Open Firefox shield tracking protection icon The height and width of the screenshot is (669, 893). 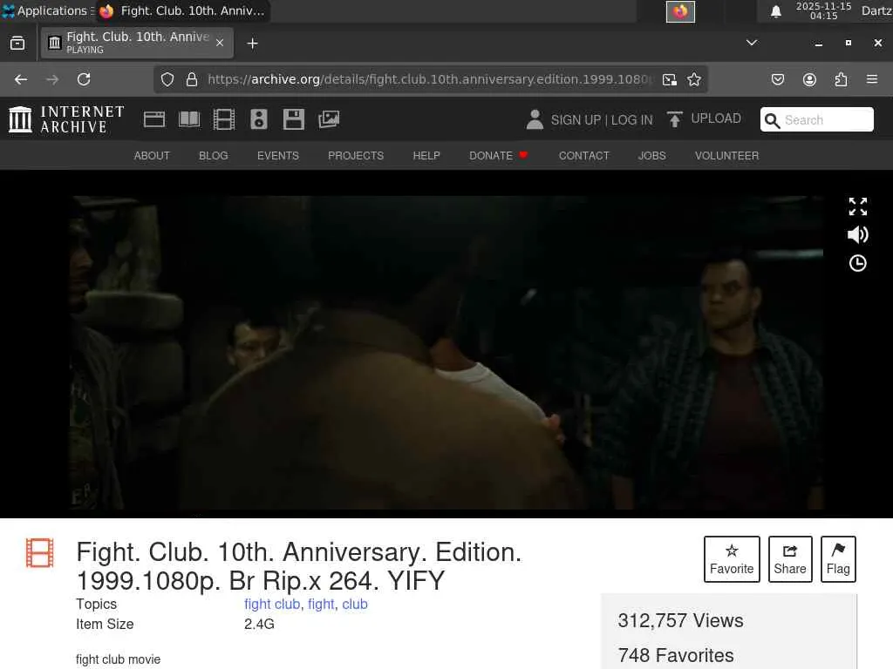click(x=167, y=79)
